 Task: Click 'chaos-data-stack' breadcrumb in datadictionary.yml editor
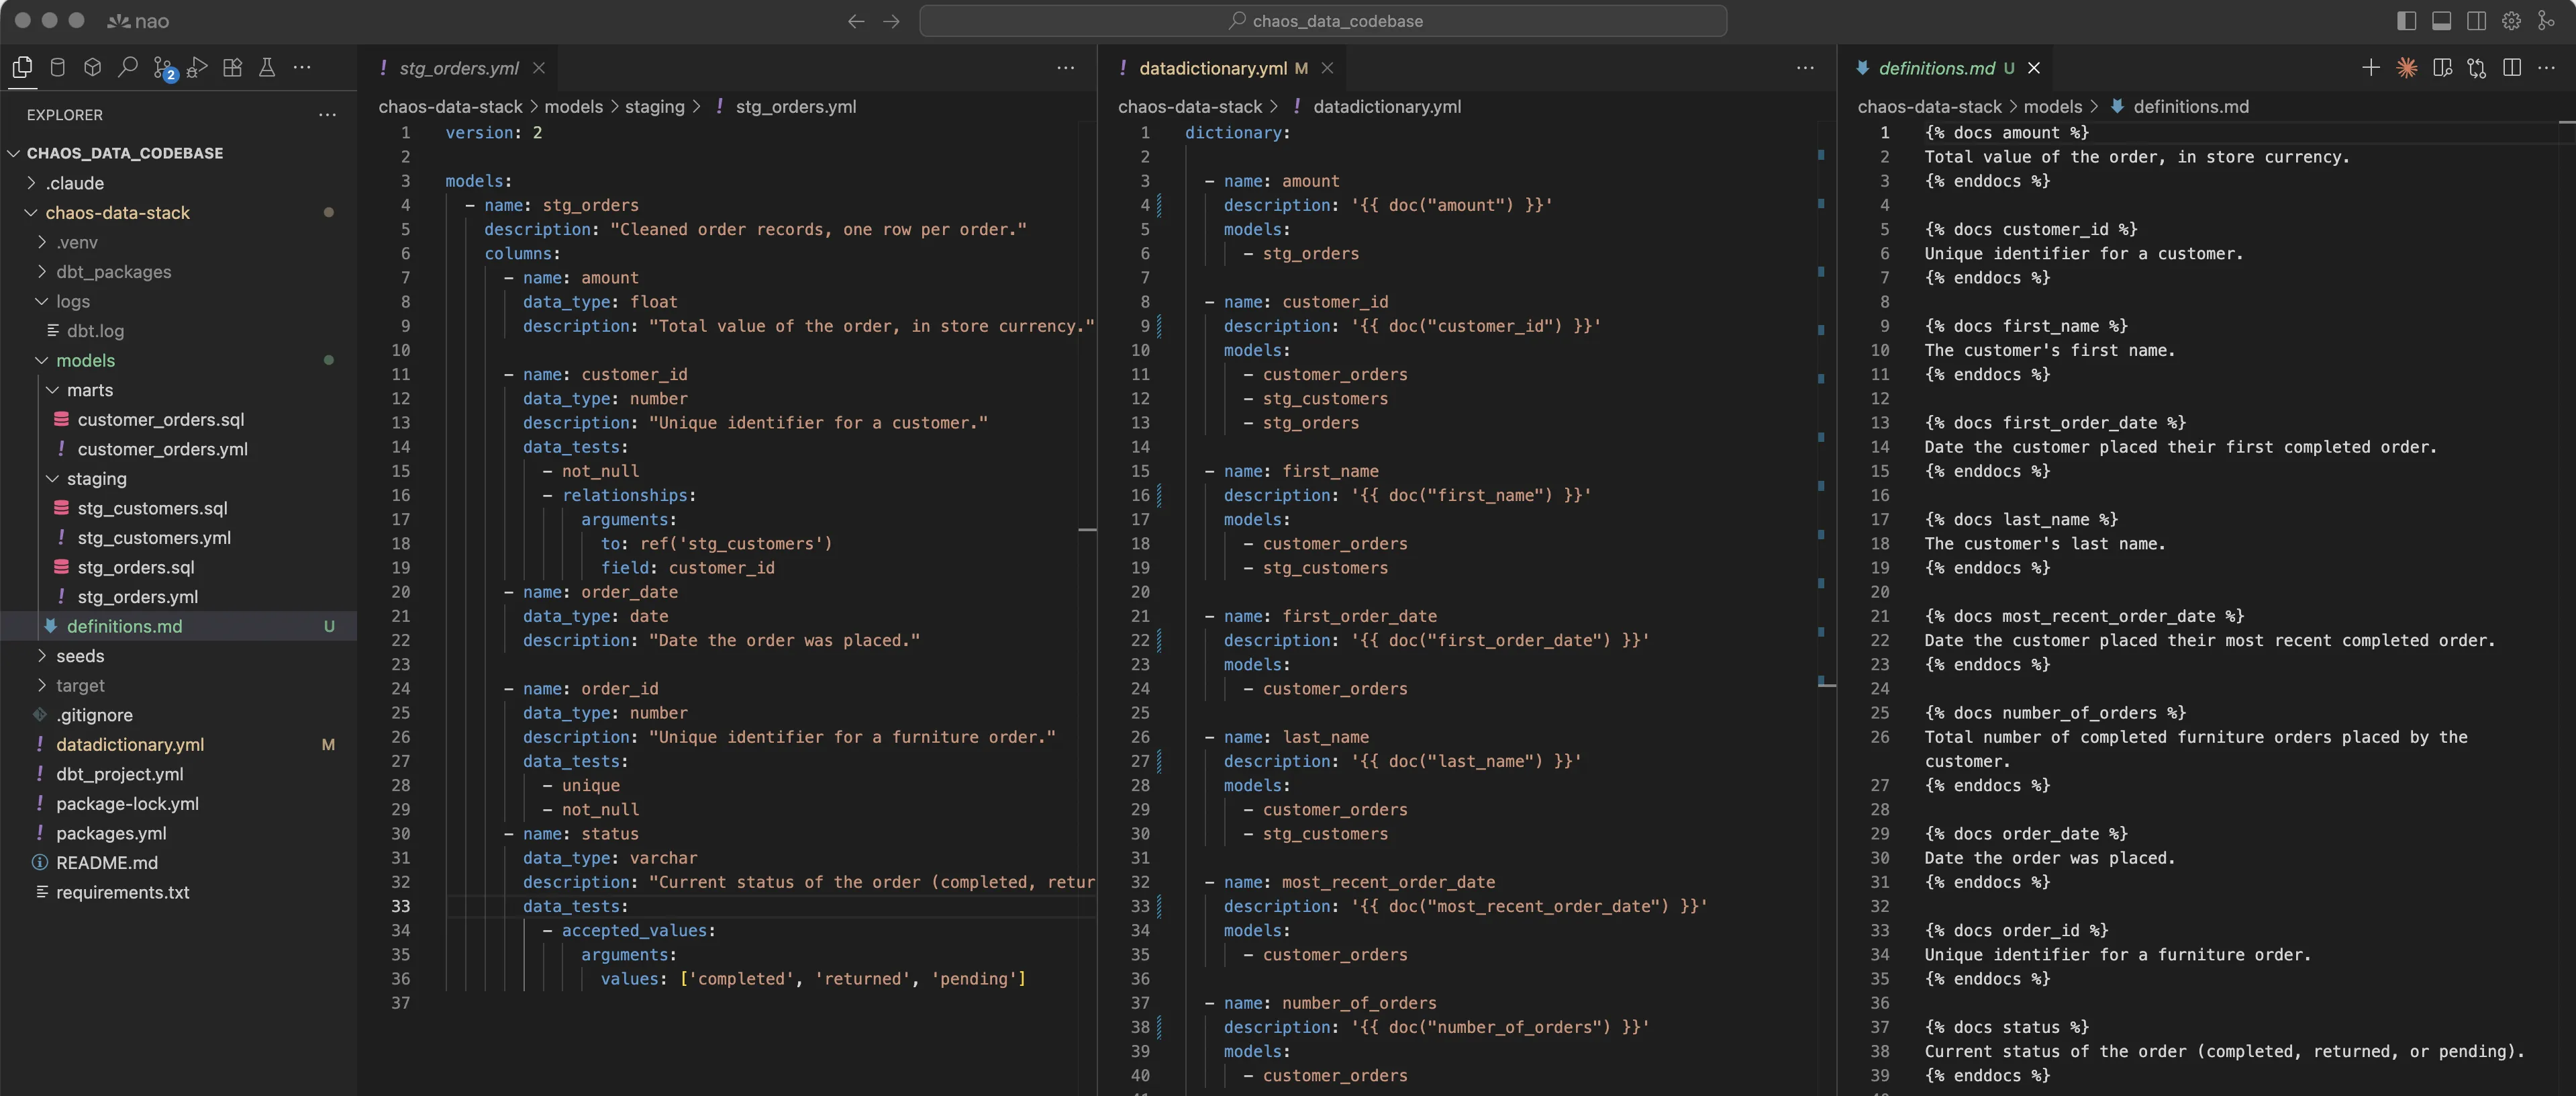pyautogui.click(x=1190, y=106)
